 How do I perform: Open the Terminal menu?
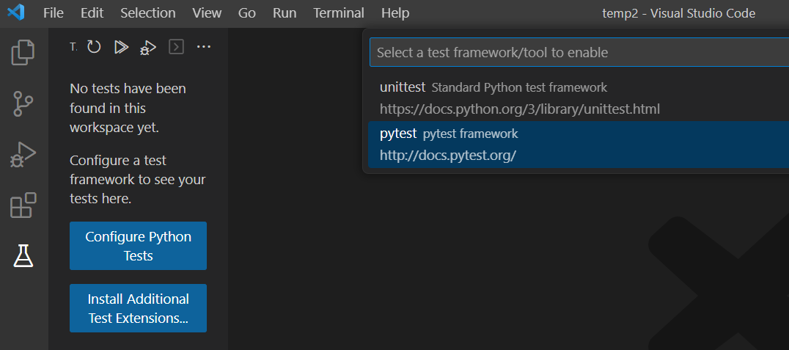tap(339, 13)
